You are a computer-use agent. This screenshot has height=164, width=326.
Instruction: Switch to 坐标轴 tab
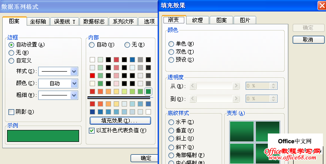tap(38, 22)
